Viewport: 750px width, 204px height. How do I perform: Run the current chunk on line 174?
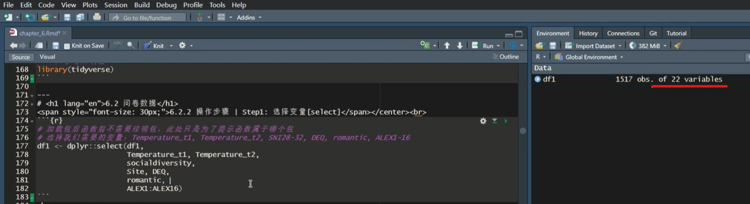(x=506, y=121)
